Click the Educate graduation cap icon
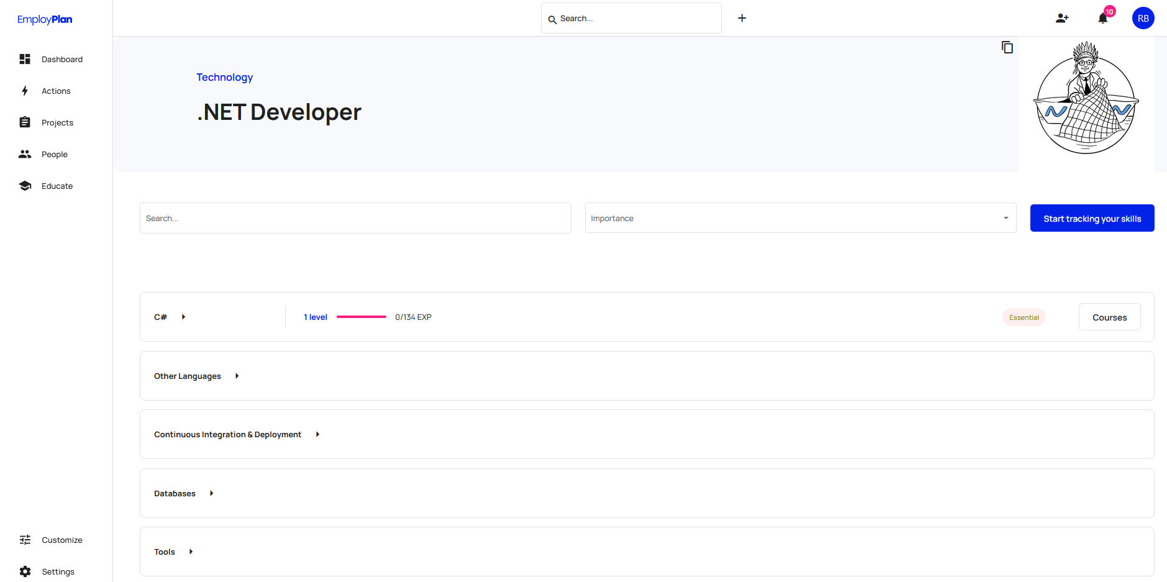This screenshot has height=582, width=1167. click(25, 186)
